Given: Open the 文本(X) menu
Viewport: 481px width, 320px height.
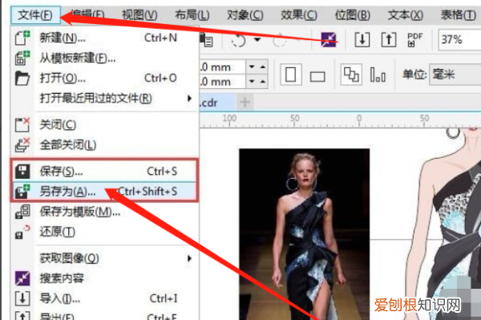Looking at the screenshot, I should click(405, 14).
